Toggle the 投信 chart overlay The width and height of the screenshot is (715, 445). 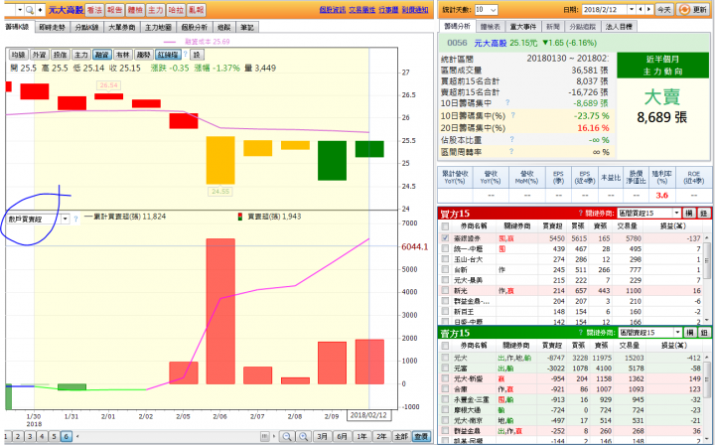(x=60, y=55)
